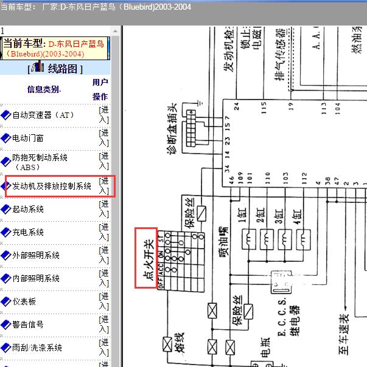This screenshot has width=367, height=367.
Task: Click the sidebar scrollbar up arrow
Action: 115,31
